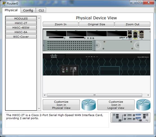Choose the HWIC-8A module
Viewport: 156px width, 137px height.
tap(21, 32)
